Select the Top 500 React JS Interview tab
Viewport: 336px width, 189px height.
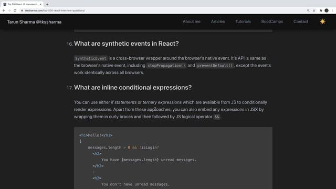(22, 4)
